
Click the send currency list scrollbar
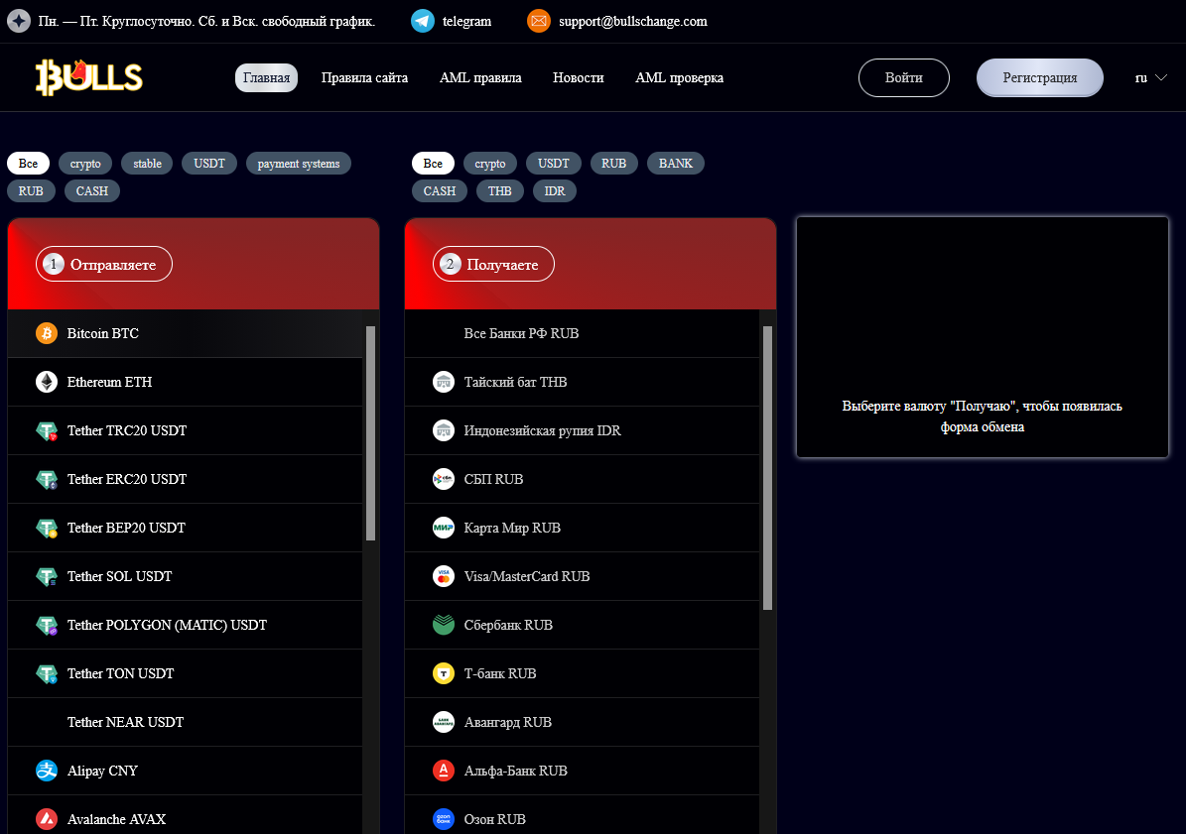click(x=370, y=432)
